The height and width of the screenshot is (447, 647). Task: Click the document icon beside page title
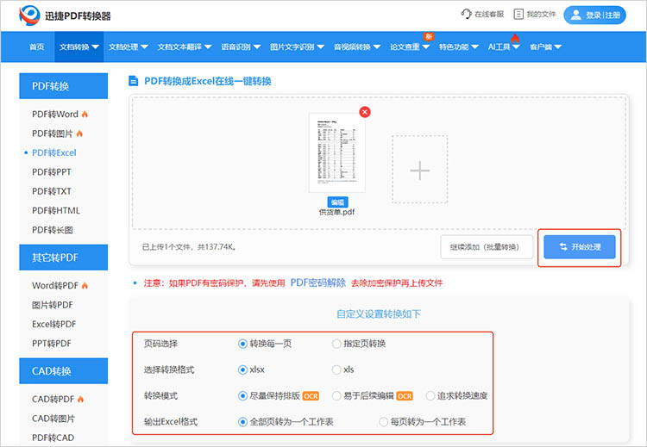pos(133,81)
